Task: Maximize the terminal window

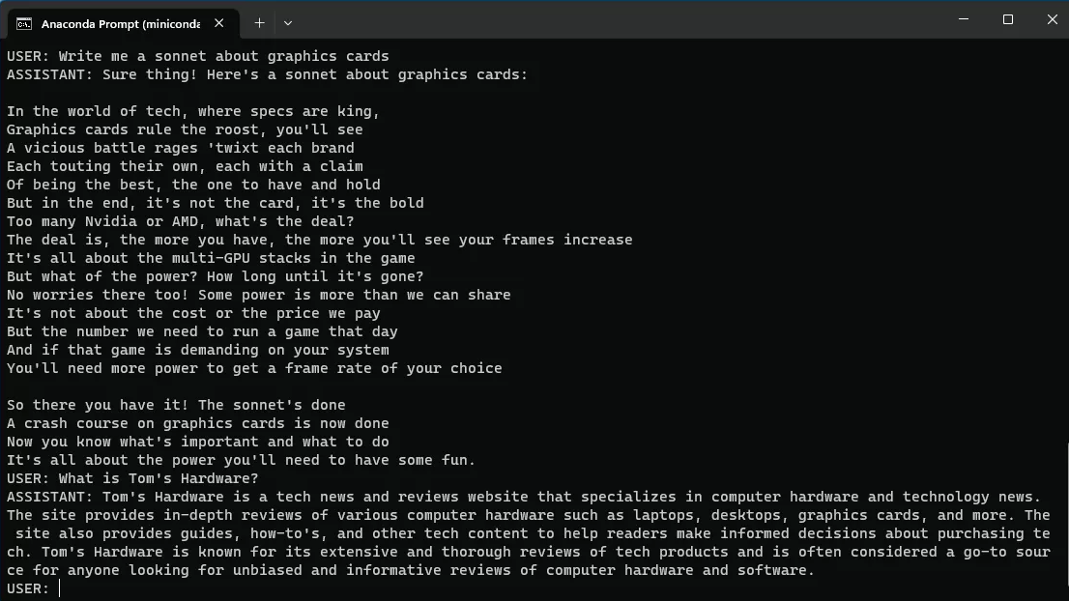Action: point(1008,19)
